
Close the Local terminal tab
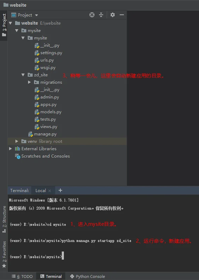tap(50, 191)
